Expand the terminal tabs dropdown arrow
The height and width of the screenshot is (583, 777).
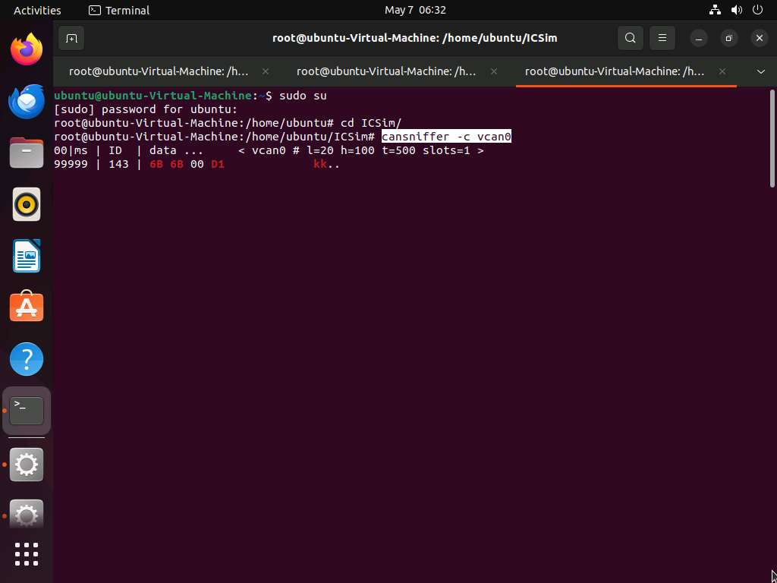(x=760, y=71)
